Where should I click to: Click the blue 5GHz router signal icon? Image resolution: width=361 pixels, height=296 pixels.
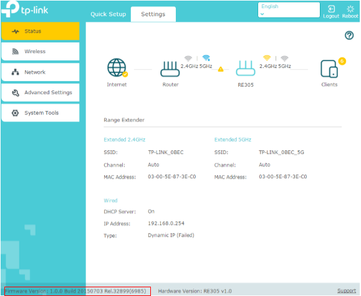(206, 58)
